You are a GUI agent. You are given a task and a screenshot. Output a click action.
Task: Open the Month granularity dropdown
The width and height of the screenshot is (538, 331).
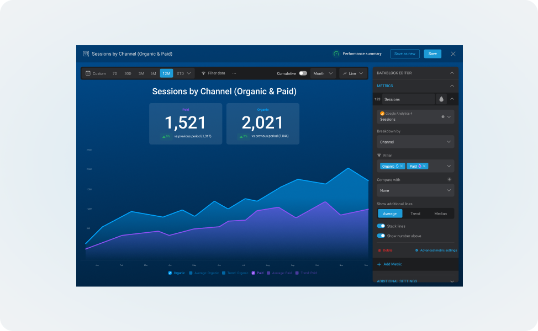(323, 73)
